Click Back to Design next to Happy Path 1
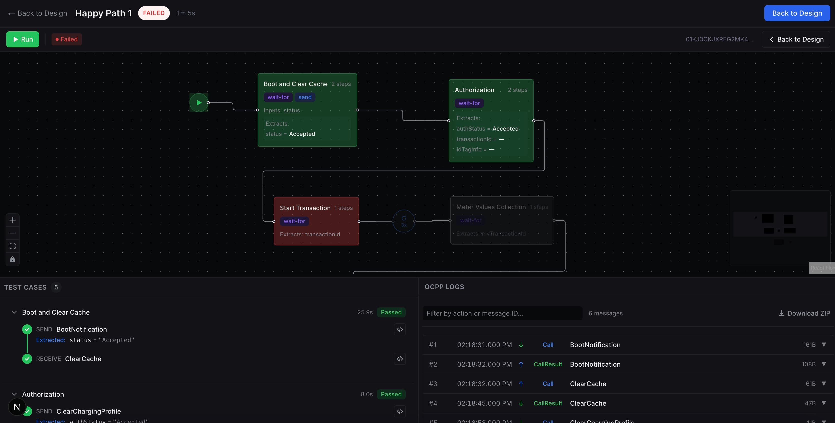 [37, 13]
